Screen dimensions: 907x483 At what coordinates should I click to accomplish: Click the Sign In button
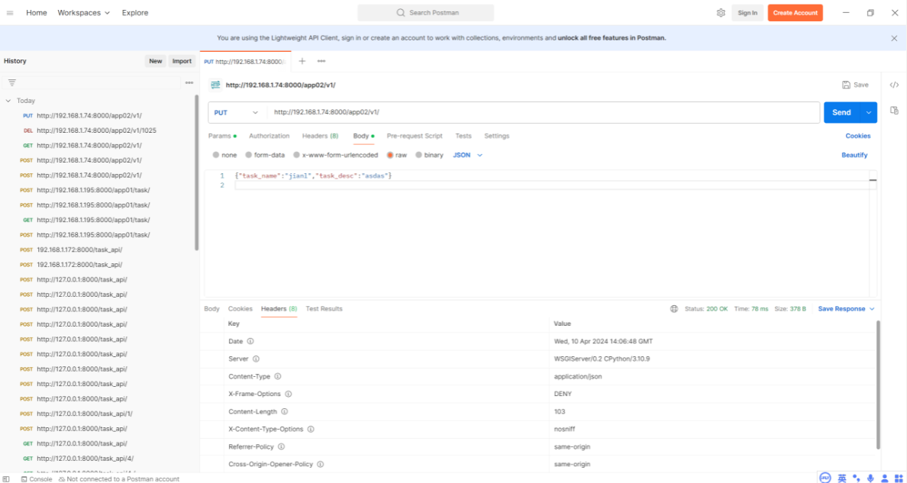[x=747, y=13]
